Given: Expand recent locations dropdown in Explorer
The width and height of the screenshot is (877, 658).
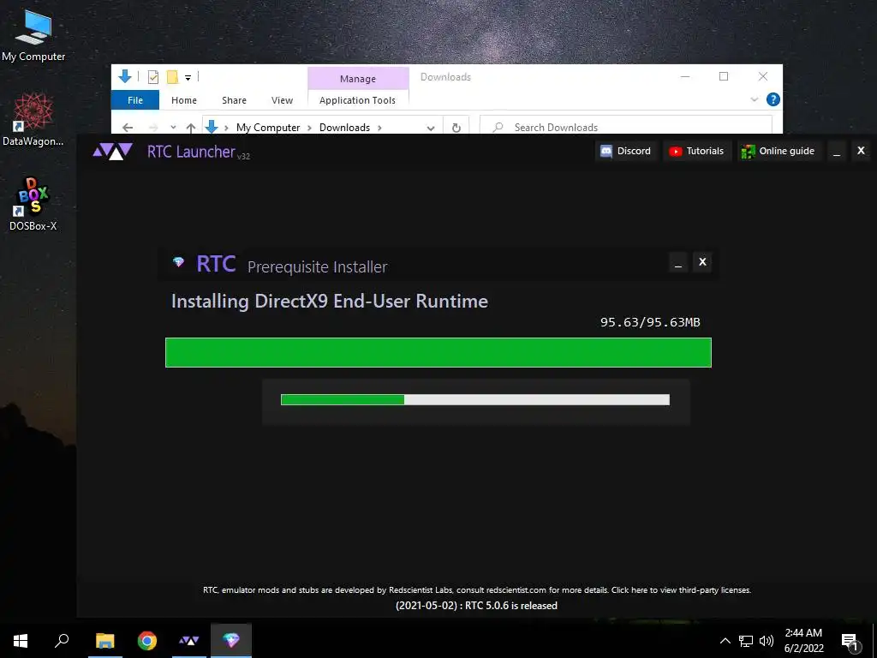Looking at the screenshot, I should coord(173,128).
